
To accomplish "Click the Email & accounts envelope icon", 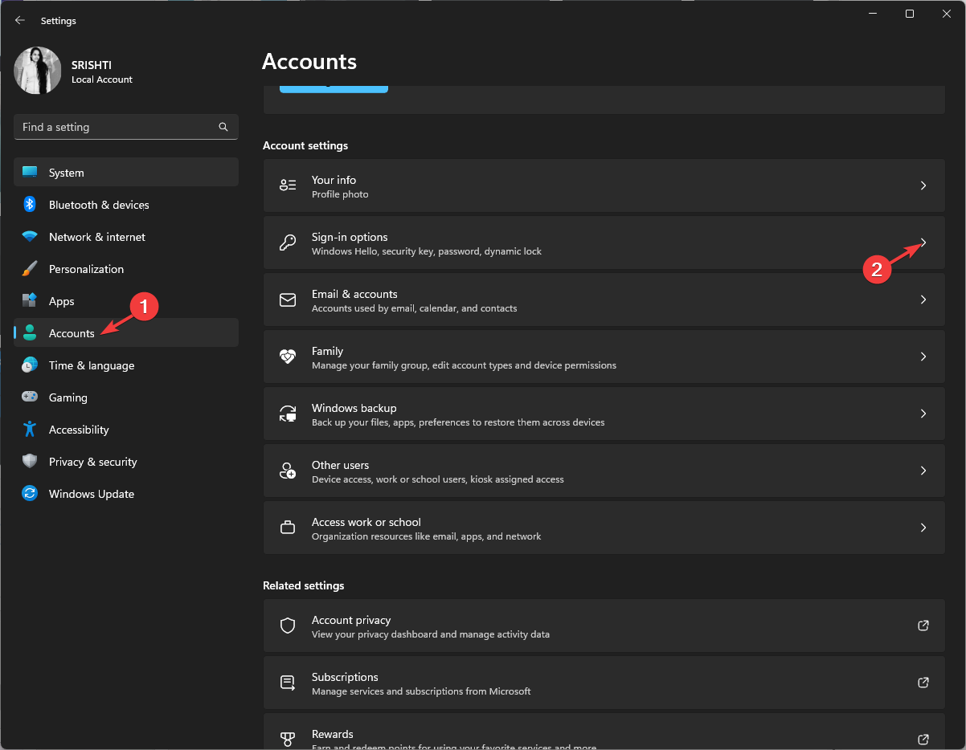I will click(288, 300).
